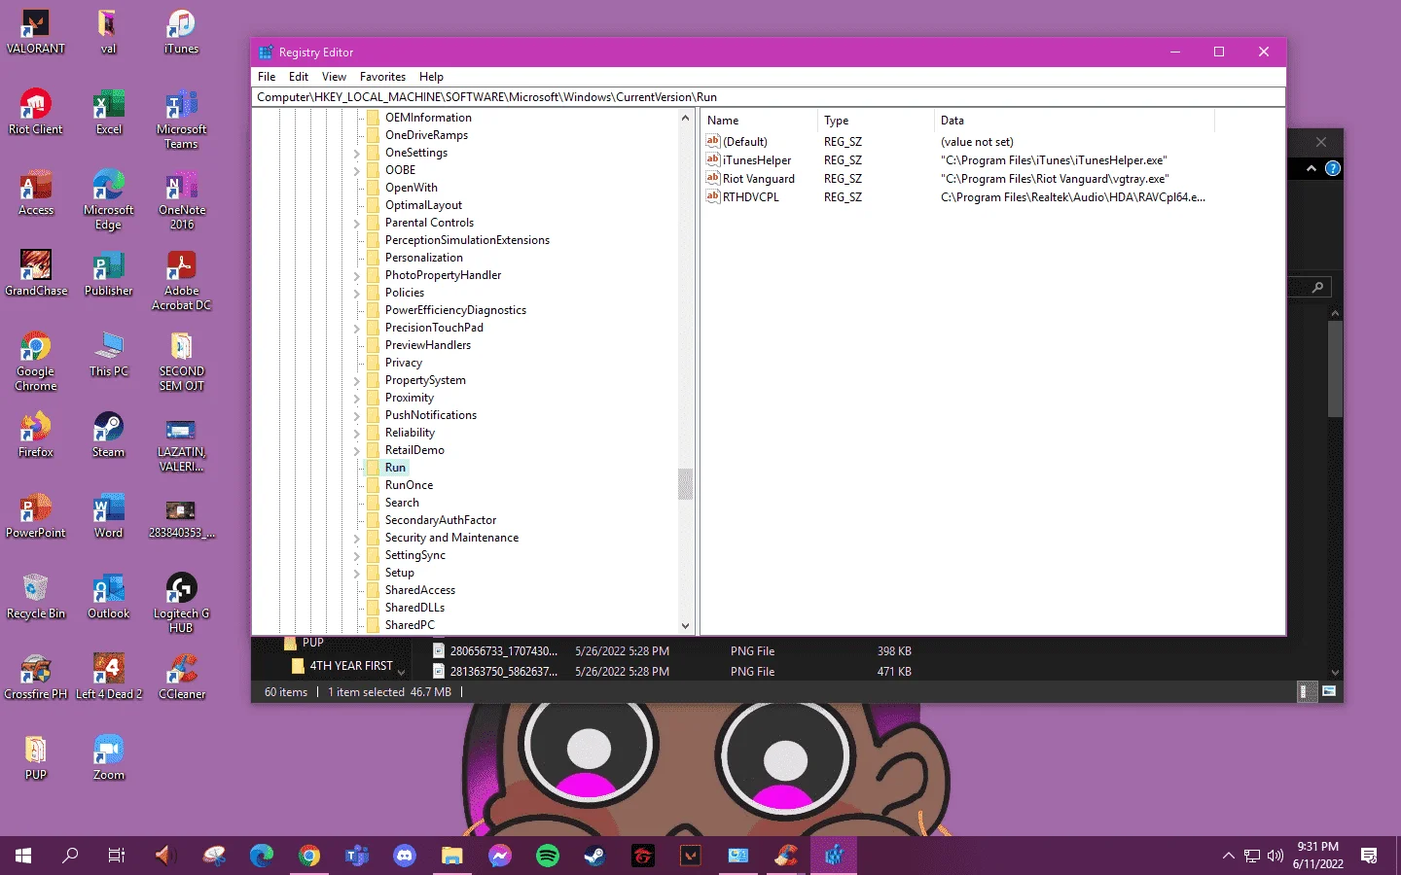
Task: Select file 280656733_1707430 in File Explorer
Action: click(x=503, y=651)
